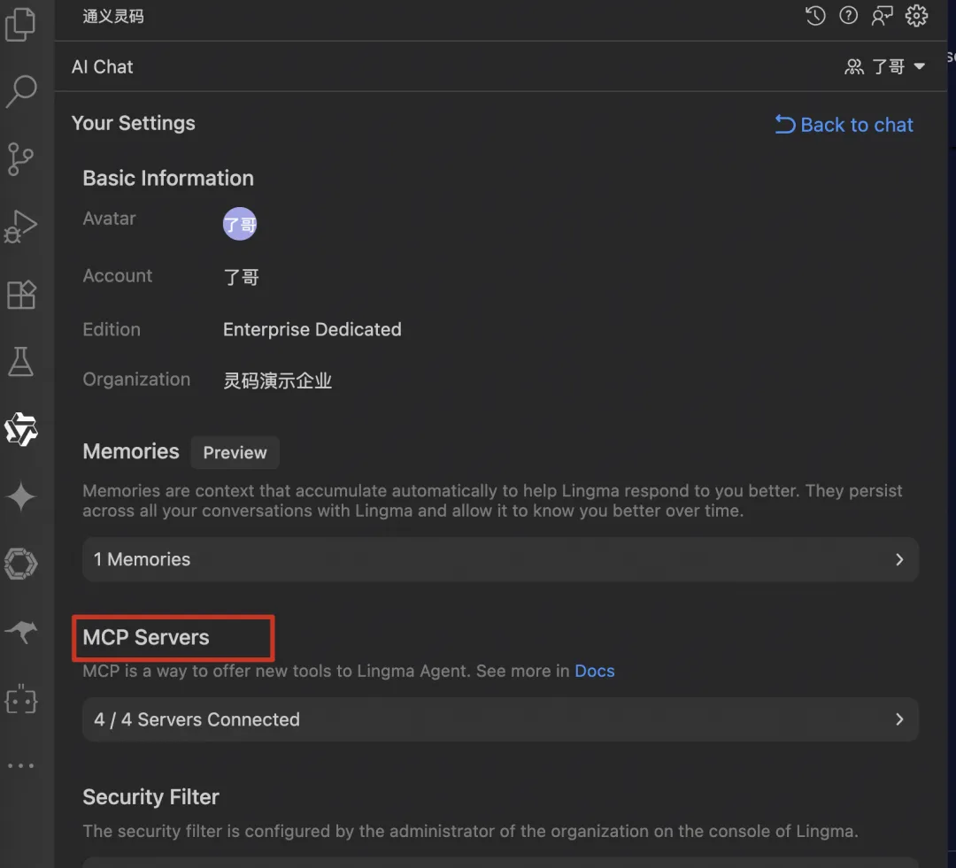Open the MCP Docs link
The image size is (956, 868).
(595, 671)
